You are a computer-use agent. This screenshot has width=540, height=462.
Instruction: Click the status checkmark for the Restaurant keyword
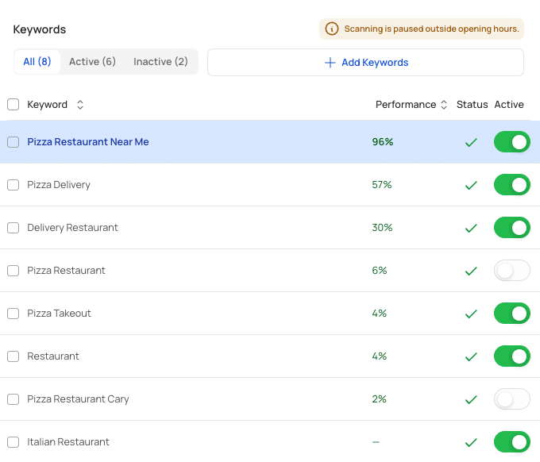471,356
